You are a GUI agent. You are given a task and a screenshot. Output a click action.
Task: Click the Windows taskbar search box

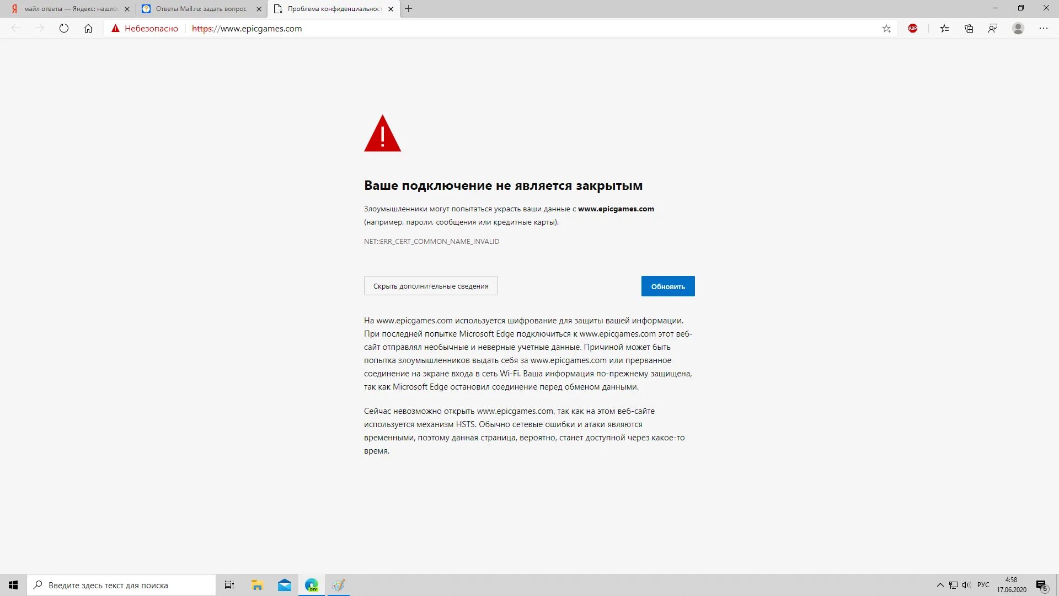[121, 585]
